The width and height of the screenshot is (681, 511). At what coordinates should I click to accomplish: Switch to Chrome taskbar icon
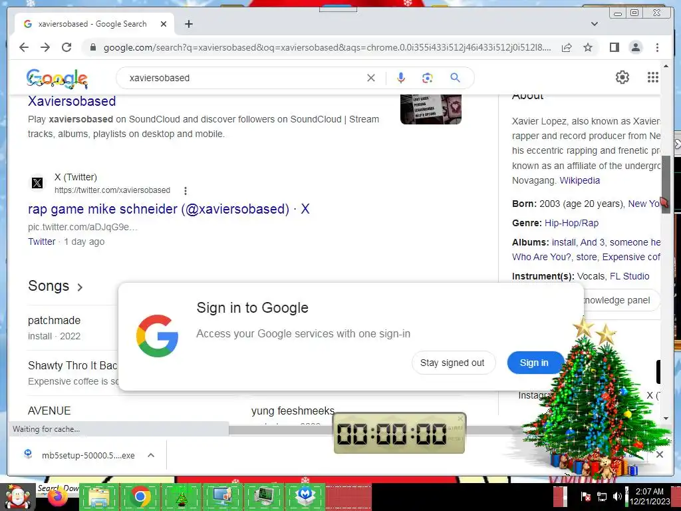click(140, 497)
